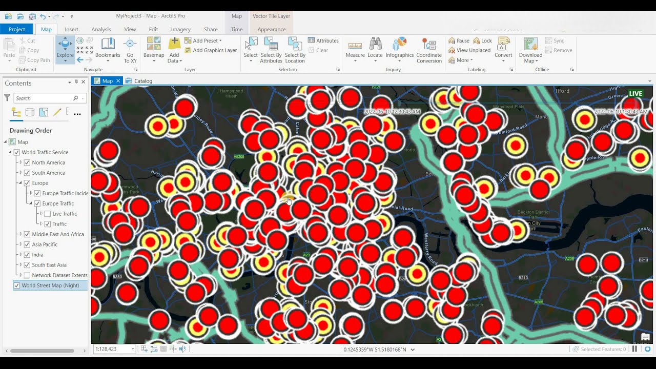
Task: Expand the India layer
Action: click(x=21, y=255)
